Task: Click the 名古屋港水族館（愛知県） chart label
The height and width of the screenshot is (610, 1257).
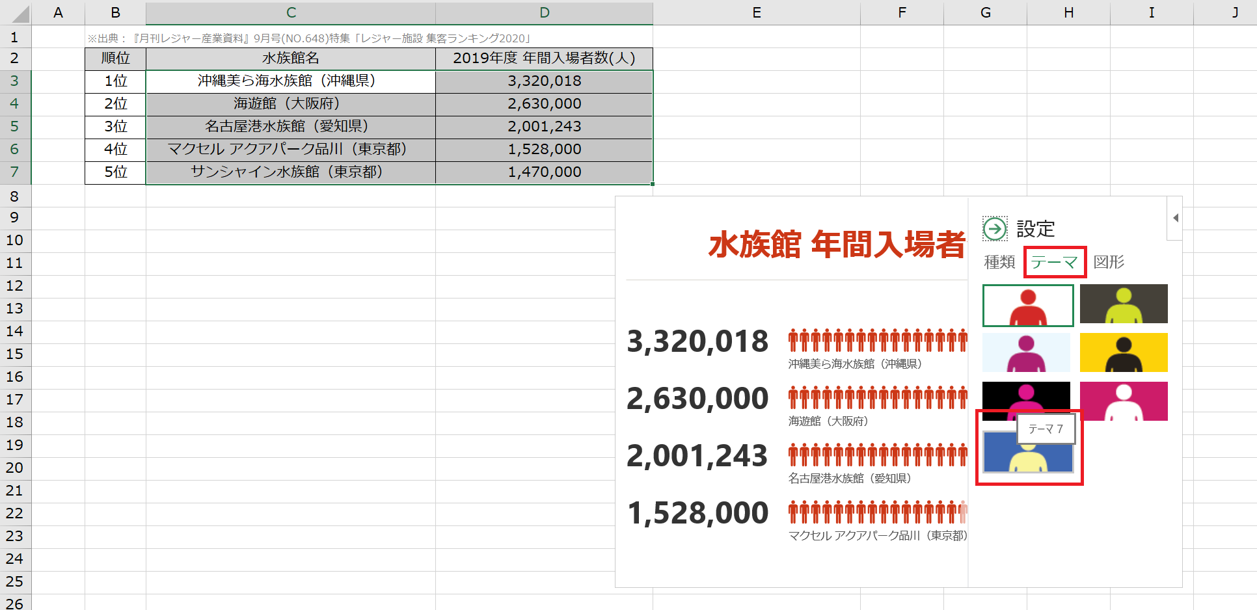Action: [850, 479]
